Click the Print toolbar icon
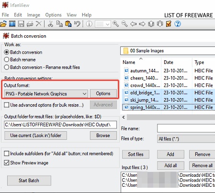 30,24
